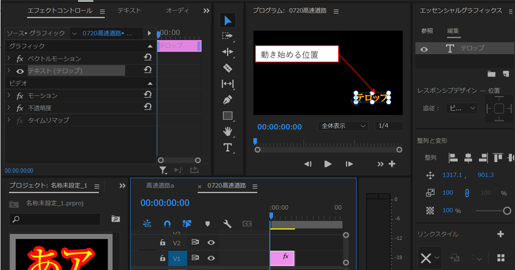
Task: Open the 1/4 playback resolution dropdown
Action: [x=389, y=126]
